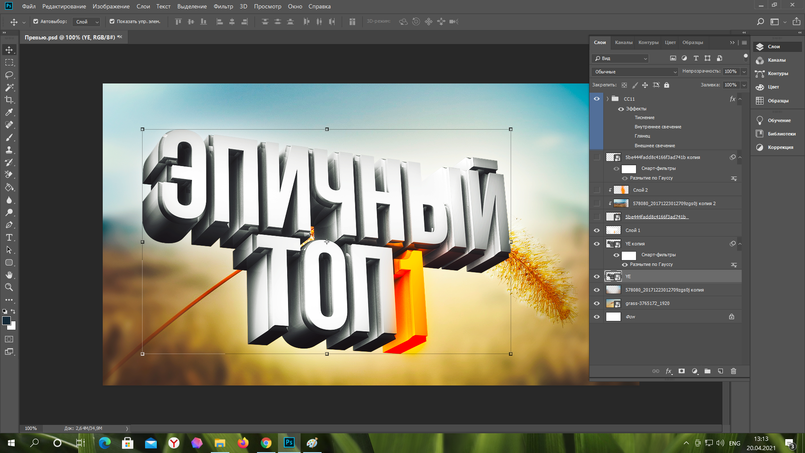Open the Обычные blend mode dropdown
The width and height of the screenshot is (805, 453).
tap(635, 72)
